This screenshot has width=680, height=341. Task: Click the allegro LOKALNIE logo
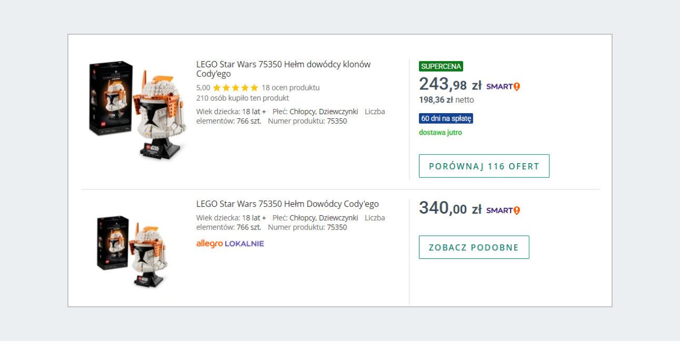[x=230, y=244]
